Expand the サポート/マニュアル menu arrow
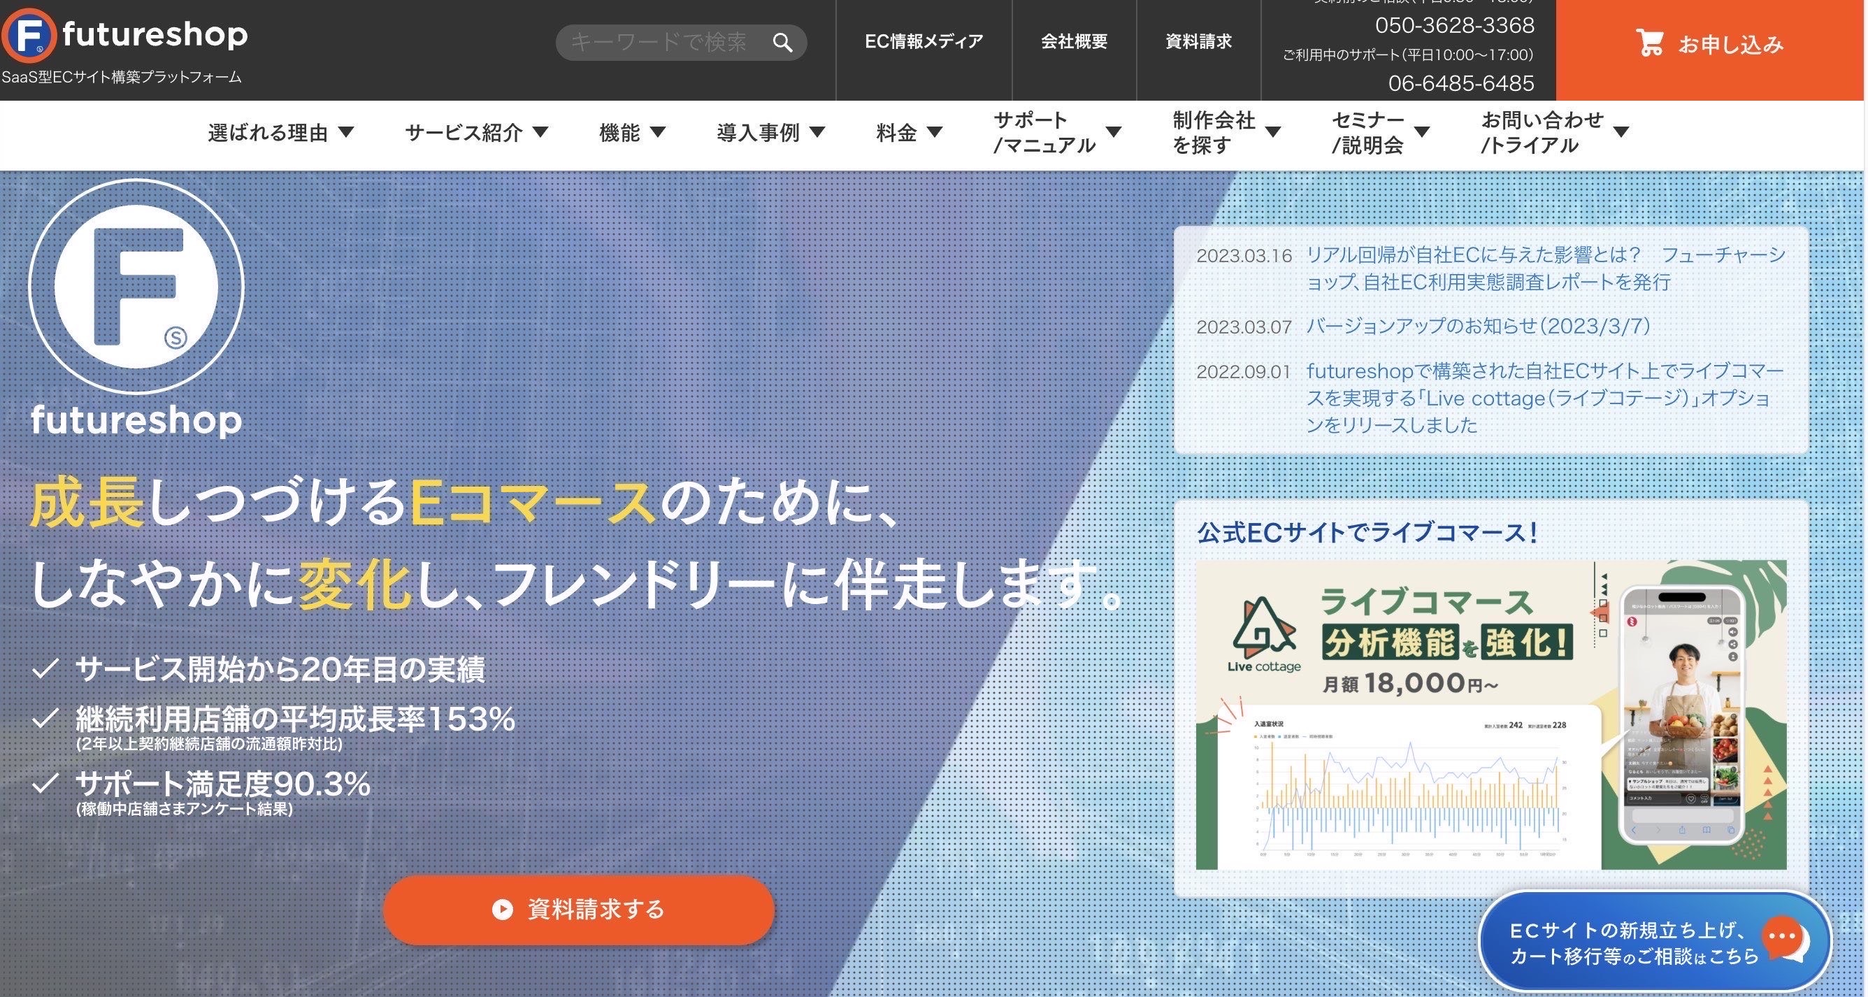The height and width of the screenshot is (997, 1868). (1113, 132)
